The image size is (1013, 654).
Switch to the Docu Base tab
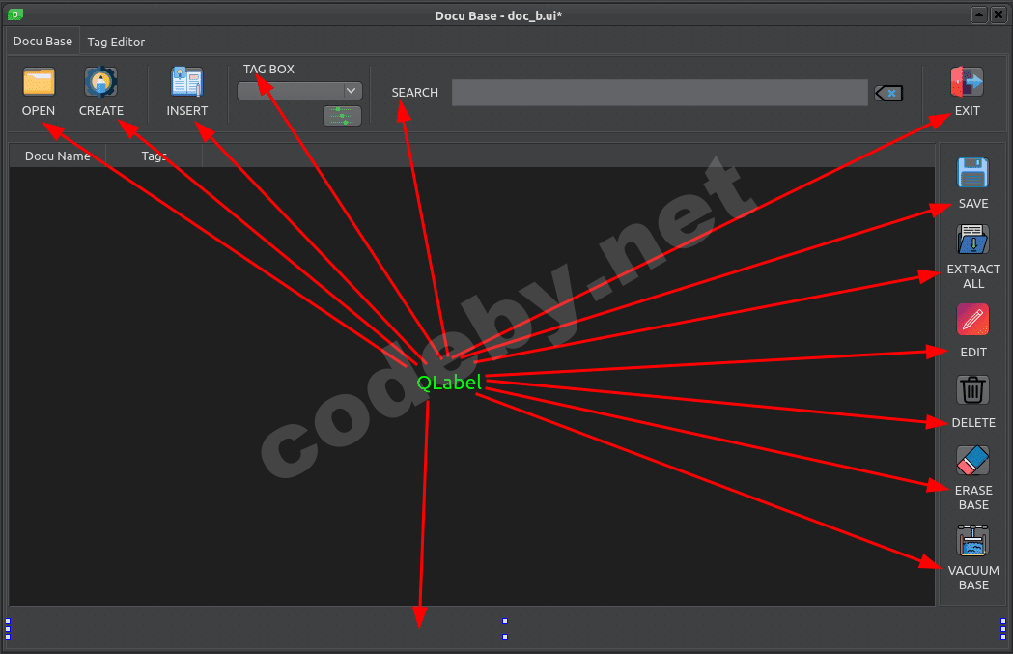click(42, 41)
